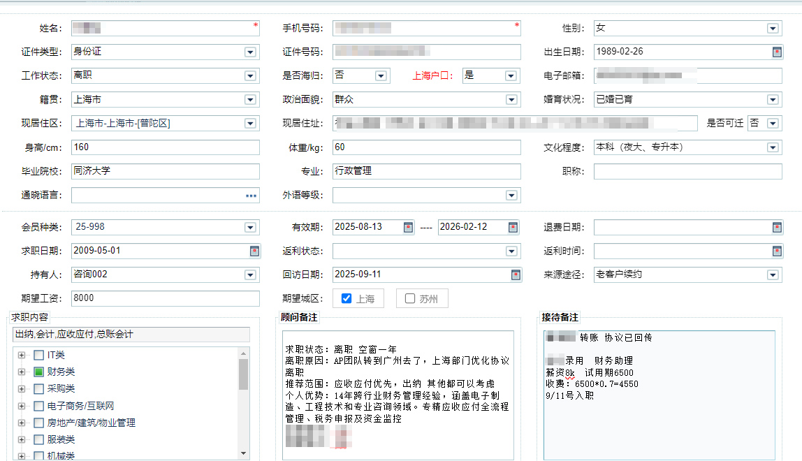Click the 证件号码 input field
Screen dimensions: 802x461
(x=427, y=52)
